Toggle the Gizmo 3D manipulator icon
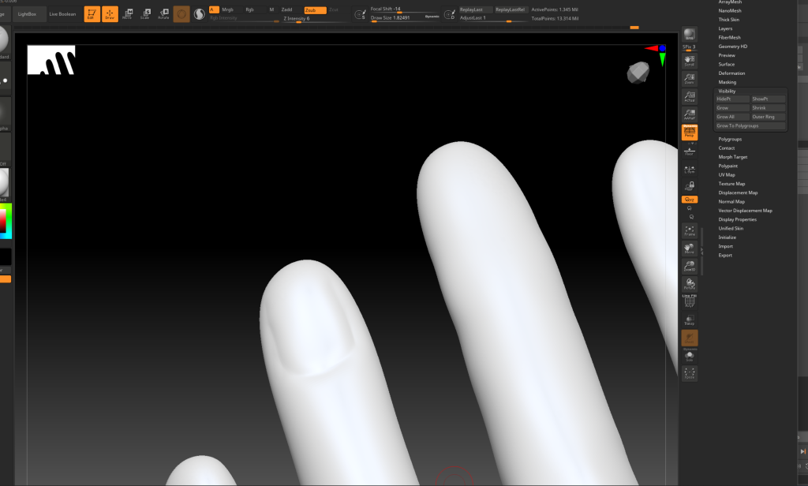808x486 pixels. click(181, 14)
